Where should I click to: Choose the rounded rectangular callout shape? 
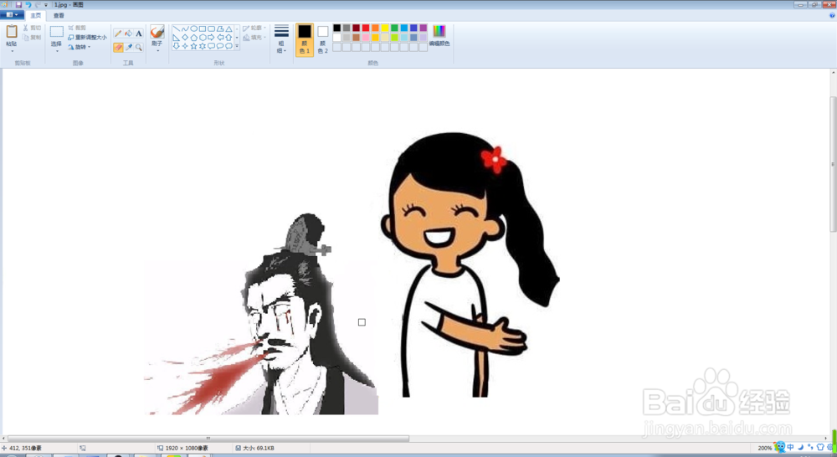(x=212, y=46)
